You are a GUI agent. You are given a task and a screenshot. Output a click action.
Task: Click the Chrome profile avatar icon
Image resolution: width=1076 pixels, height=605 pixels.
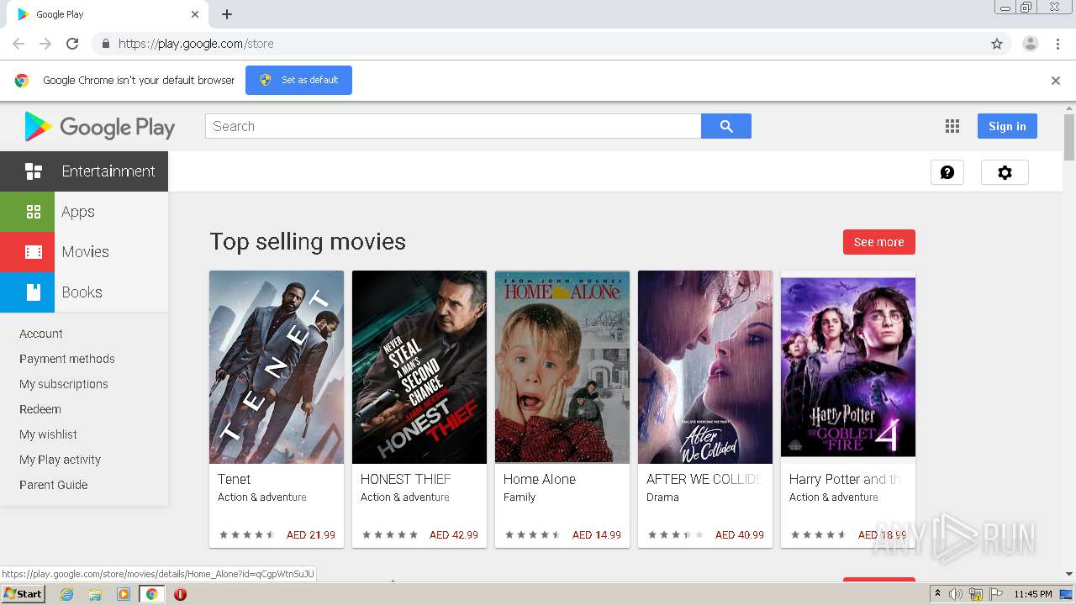click(1030, 44)
